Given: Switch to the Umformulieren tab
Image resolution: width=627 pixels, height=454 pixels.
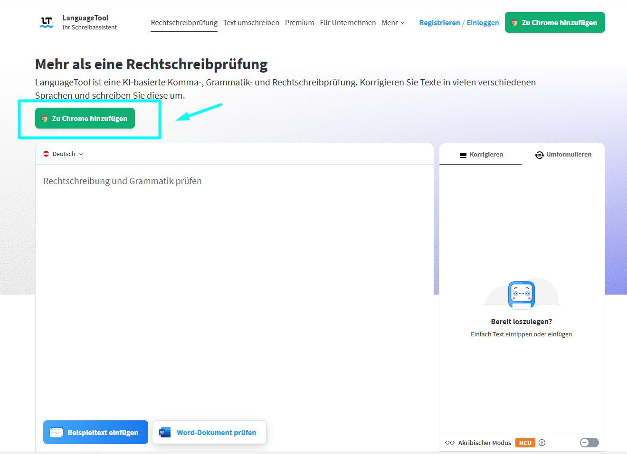Looking at the screenshot, I should click(563, 155).
